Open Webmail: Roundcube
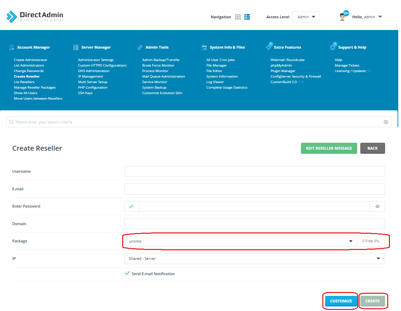The width and height of the screenshot is (401, 311). pos(287,60)
